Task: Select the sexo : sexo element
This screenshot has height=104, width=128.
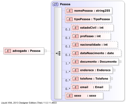Action: (84, 96)
